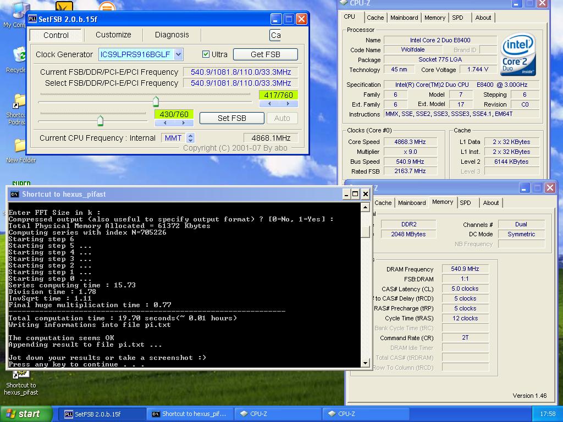Click the 430/760 green value box
The width and height of the screenshot is (563, 422).
[x=174, y=114]
